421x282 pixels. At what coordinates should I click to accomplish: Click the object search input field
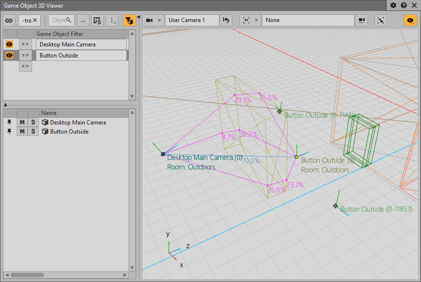coord(61,20)
